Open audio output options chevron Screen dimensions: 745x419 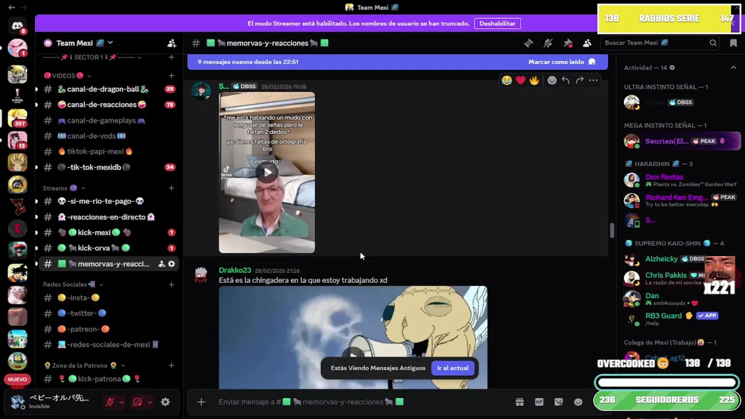[x=150, y=402]
